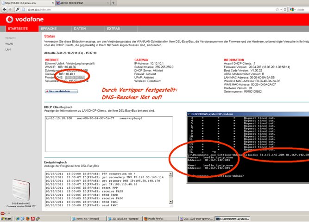Click the LAN sidebar link
The image size is (309, 222).
click(x=8, y=49)
